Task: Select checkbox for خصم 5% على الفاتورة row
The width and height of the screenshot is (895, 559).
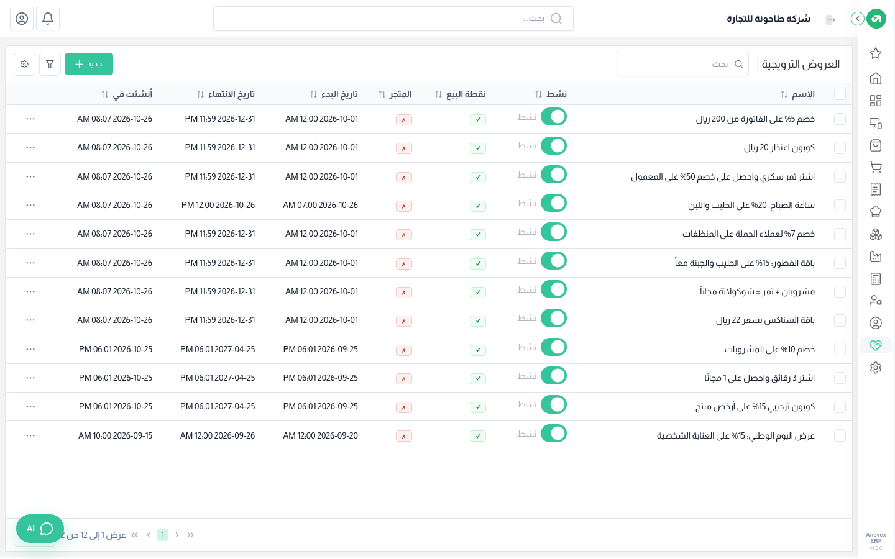Action: 840,119
